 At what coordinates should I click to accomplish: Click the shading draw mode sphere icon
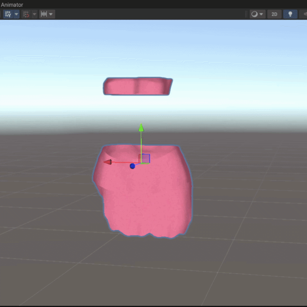pos(254,14)
